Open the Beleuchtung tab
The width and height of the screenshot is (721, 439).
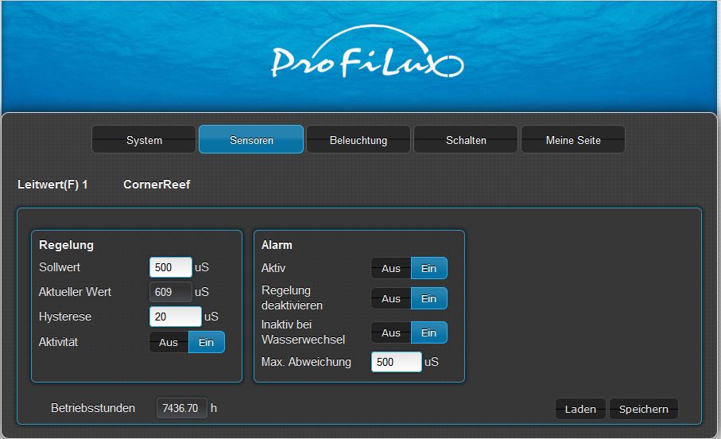359,140
